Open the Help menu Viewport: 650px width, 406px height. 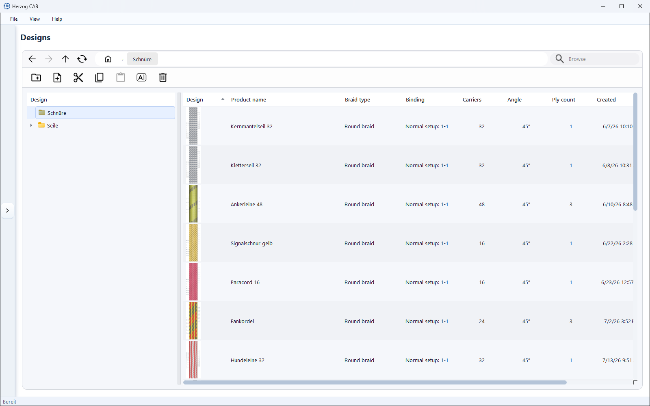pyautogui.click(x=57, y=19)
